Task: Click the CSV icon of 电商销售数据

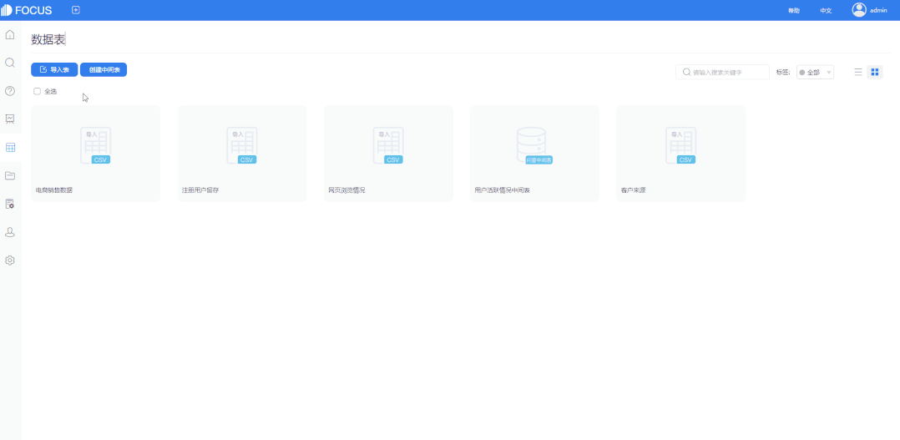Action: pyautogui.click(x=95, y=146)
